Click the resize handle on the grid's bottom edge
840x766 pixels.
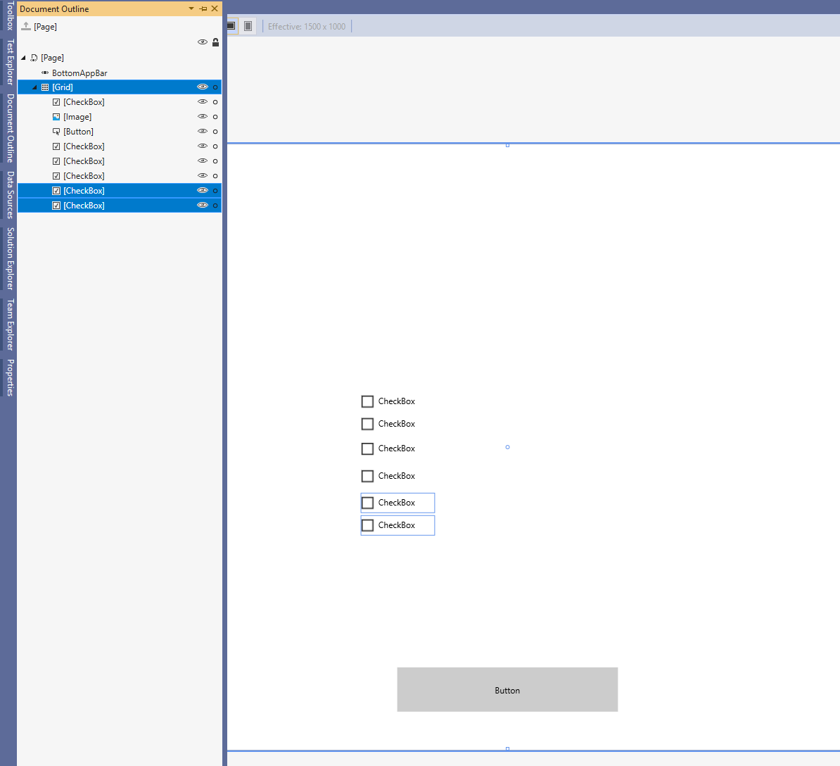click(x=507, y=749)
